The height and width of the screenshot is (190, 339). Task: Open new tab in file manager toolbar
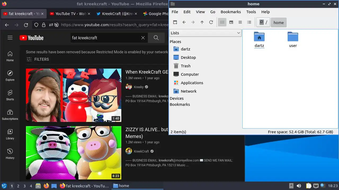pos(175,22)
